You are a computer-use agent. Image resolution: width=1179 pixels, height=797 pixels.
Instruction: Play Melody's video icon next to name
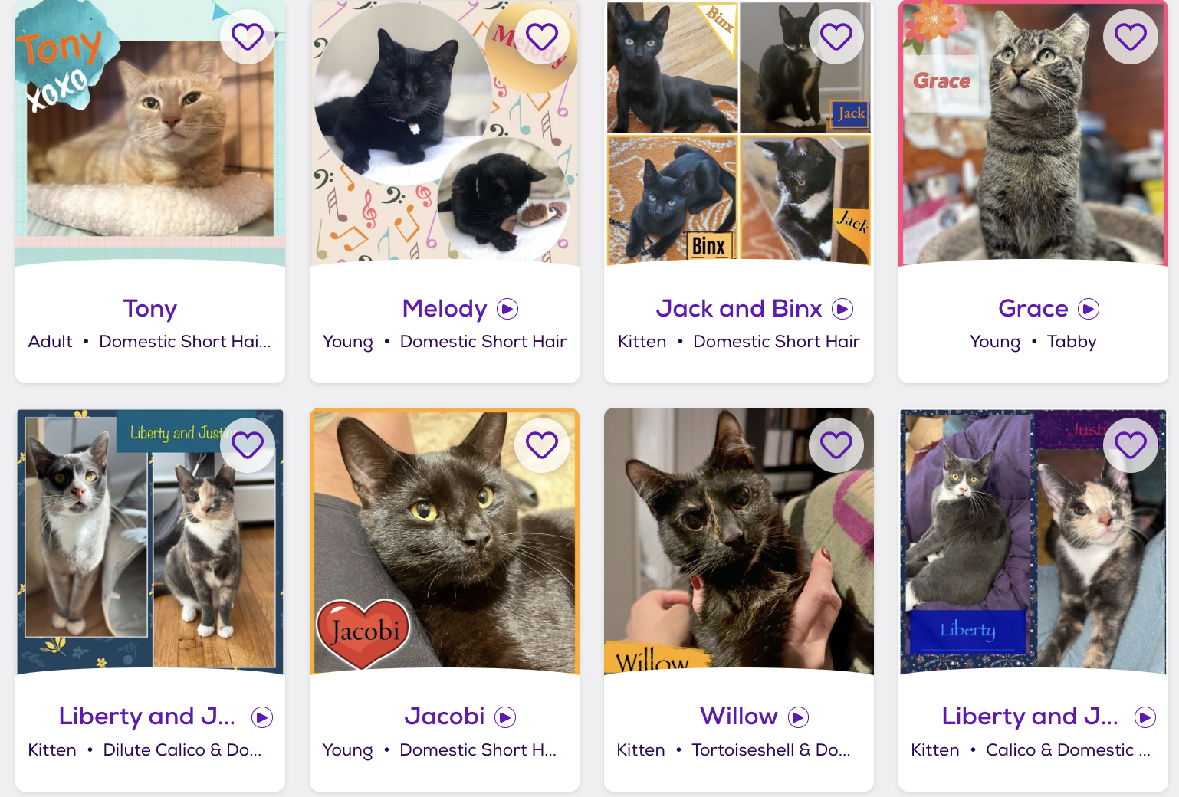507,309
